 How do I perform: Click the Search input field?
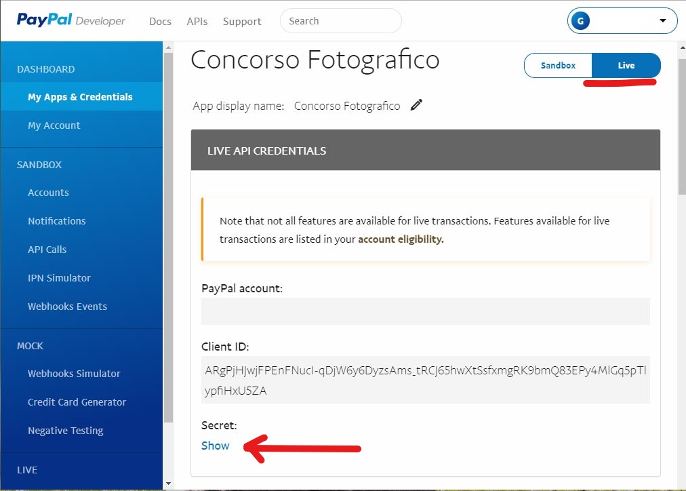[x=341, y=20]
